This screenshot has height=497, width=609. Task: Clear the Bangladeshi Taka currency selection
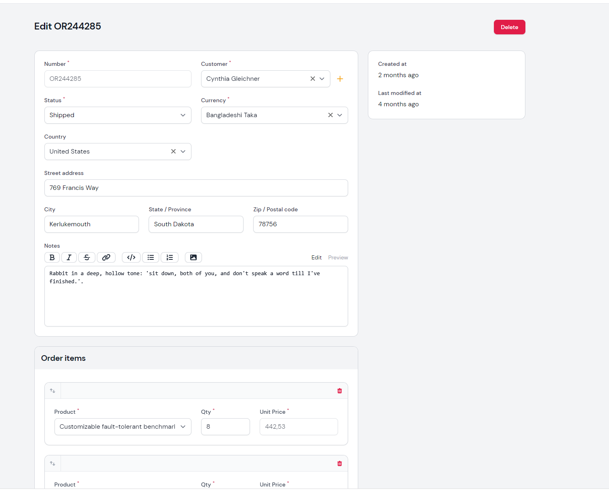(x=330, y=115)
